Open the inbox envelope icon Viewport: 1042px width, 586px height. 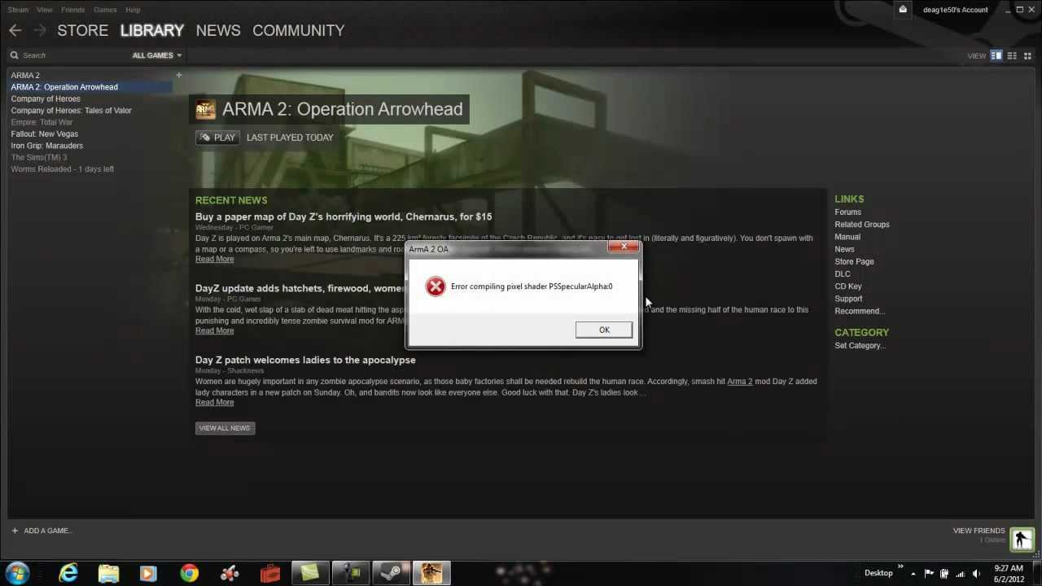click(903, 10)
